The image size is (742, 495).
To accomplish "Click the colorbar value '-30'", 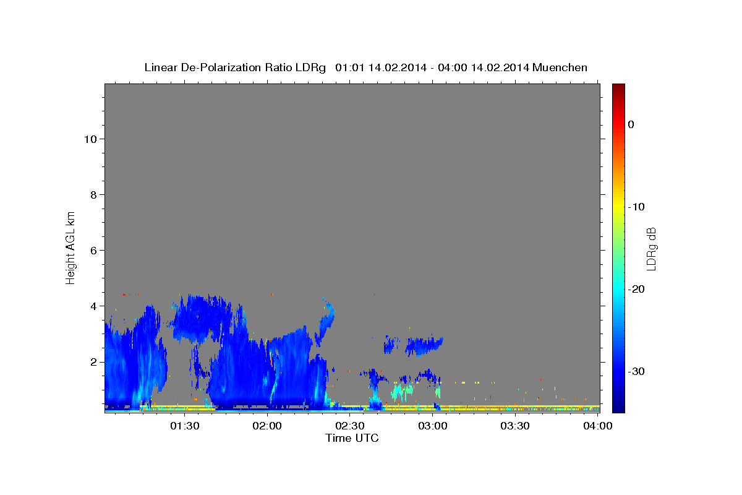I will tap(636, 371).
